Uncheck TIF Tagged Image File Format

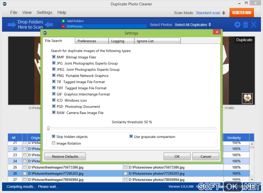54,82
